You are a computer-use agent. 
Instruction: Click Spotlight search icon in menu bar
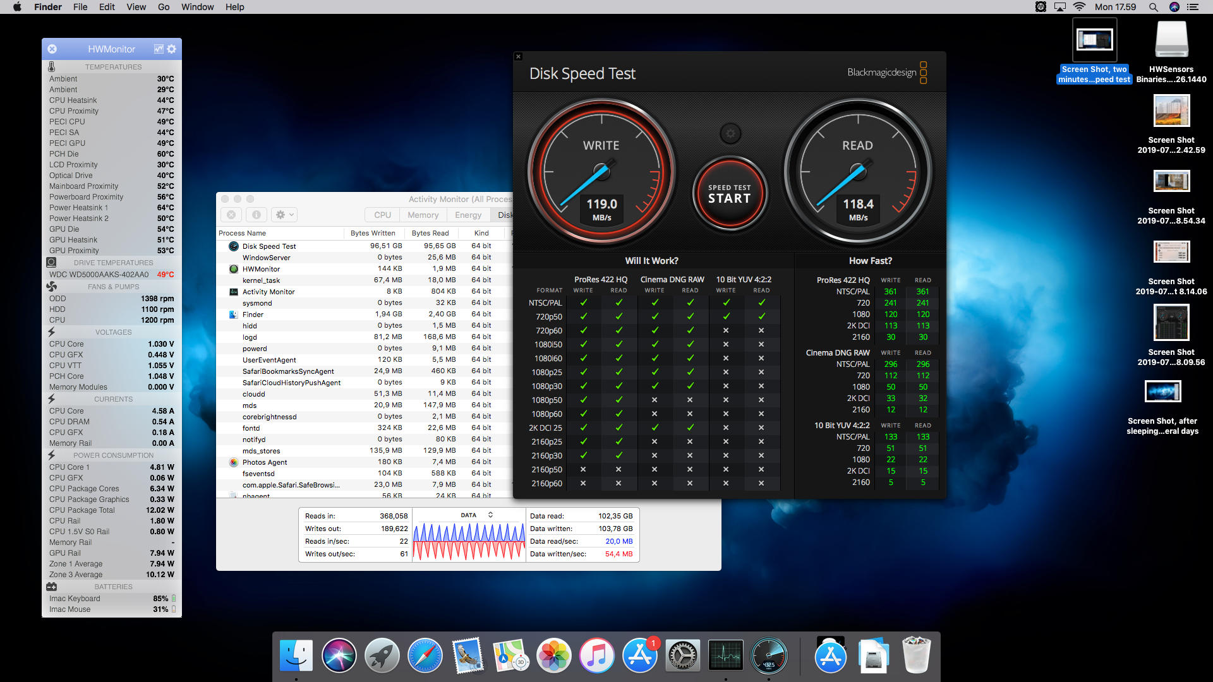click(x=1153, y=7)
